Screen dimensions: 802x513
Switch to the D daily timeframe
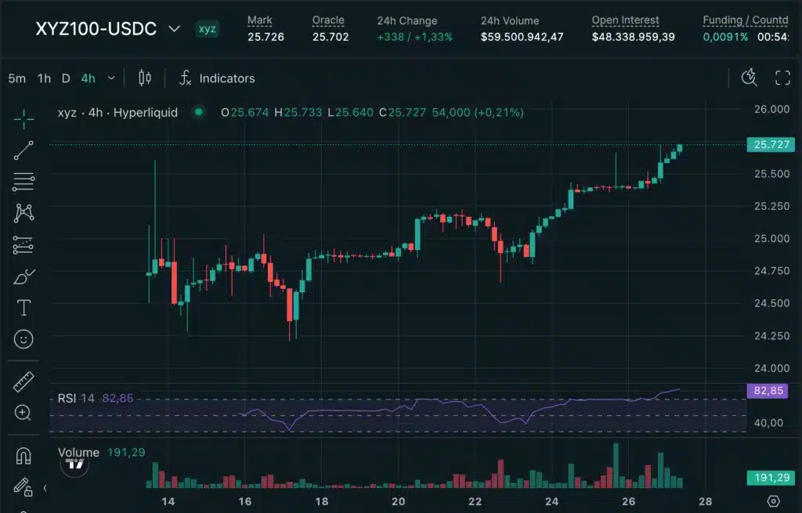[x=67, y=78]
